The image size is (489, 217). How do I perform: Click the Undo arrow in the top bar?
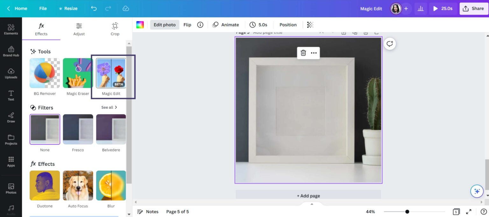[94, 9]
